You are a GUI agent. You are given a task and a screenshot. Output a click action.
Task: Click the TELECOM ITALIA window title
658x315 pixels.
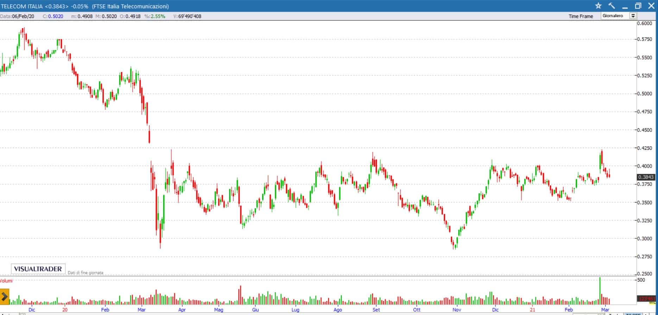pyautogui.click(x=85, y=6)
